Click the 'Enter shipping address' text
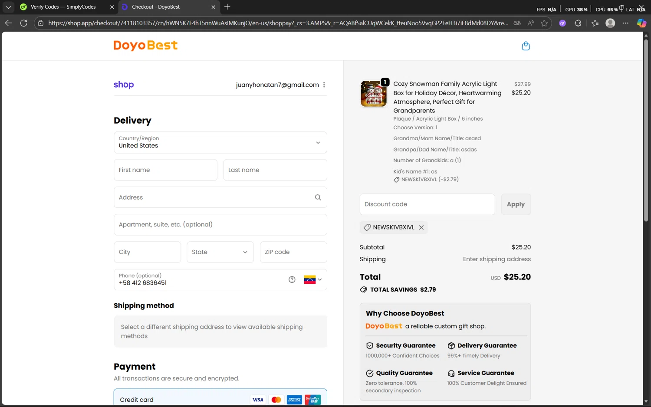 (497, 259)
